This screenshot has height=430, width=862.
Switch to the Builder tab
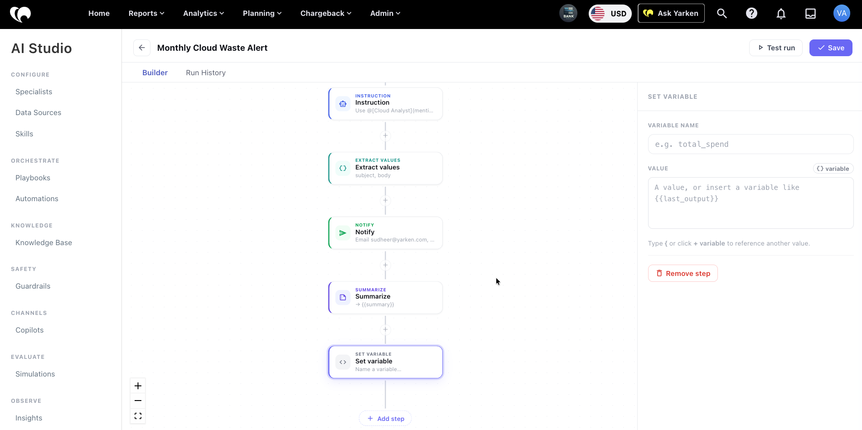155,72
